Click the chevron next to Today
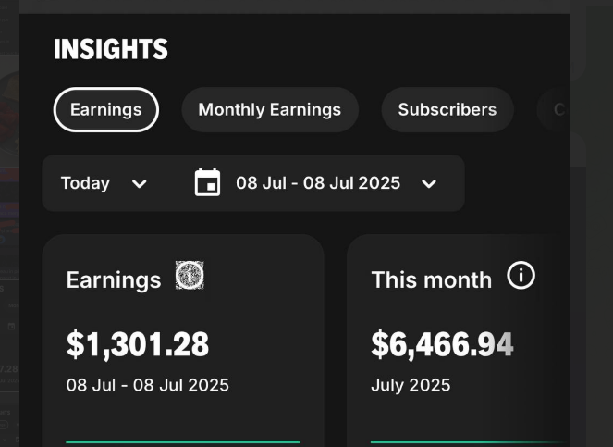This screenshot has height=447, width=613. (140, 183)
